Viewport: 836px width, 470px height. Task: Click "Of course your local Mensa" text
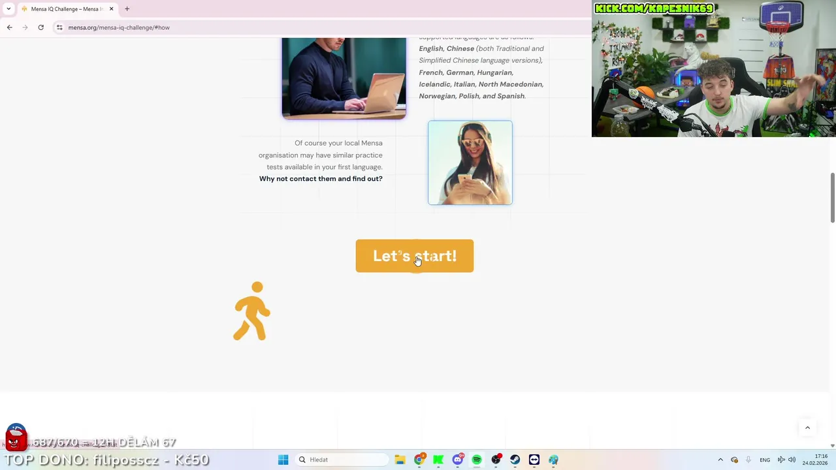click(338, 143)
